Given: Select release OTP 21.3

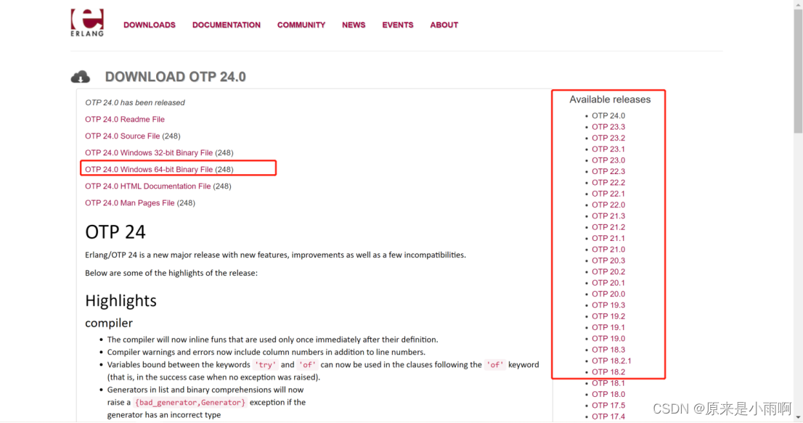Looking at the screenshot, I should pos(608,215).
